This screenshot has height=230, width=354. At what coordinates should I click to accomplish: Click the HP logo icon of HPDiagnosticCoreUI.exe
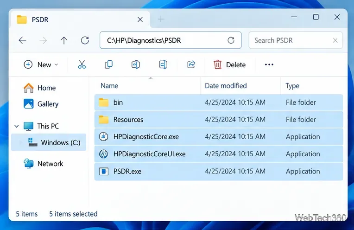[103, 154]
